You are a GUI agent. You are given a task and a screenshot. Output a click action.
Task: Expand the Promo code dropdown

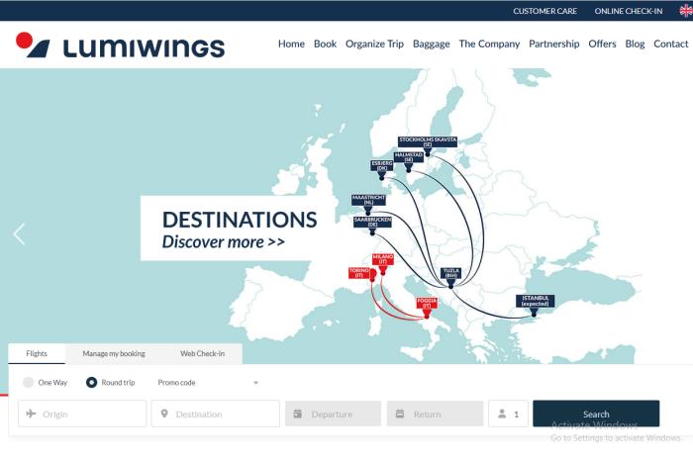[208, 383]
